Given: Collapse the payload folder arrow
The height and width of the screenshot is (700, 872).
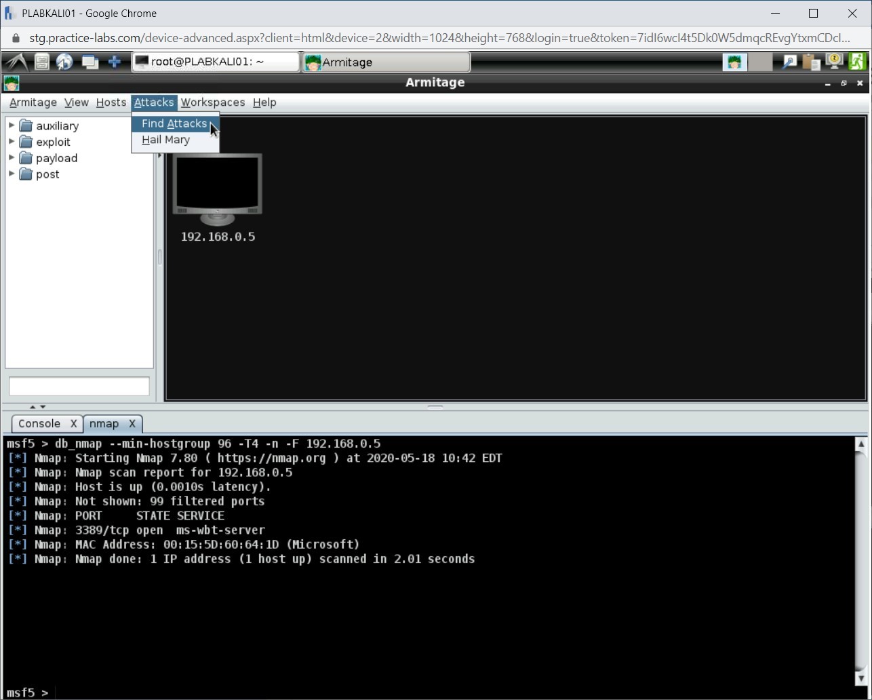Looking at the screenshot, I should (x=11, y=158).
